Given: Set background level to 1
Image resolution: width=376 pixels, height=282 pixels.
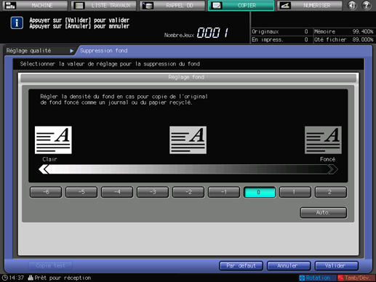Looking at the screenshot, I should pos(295,192).
